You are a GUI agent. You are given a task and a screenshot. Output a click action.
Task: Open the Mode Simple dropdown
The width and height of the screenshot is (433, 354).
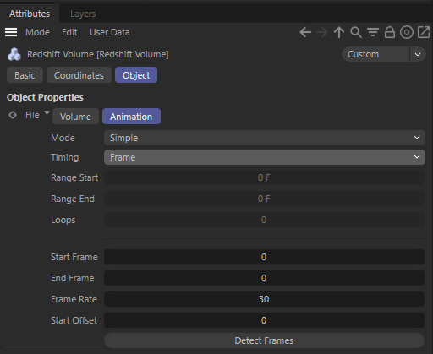265,138
